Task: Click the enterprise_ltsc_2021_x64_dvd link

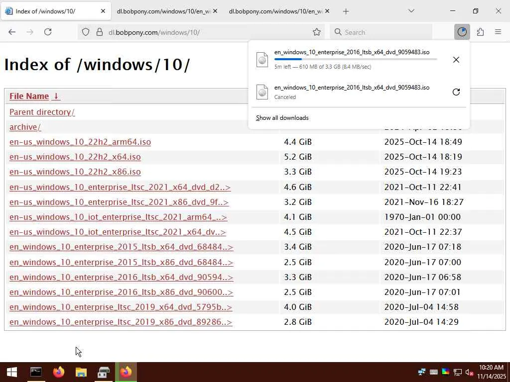Action: [x=120, y=188]
